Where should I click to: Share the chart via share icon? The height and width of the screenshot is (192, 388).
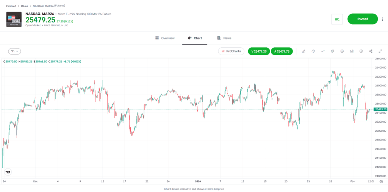(371, 51)
